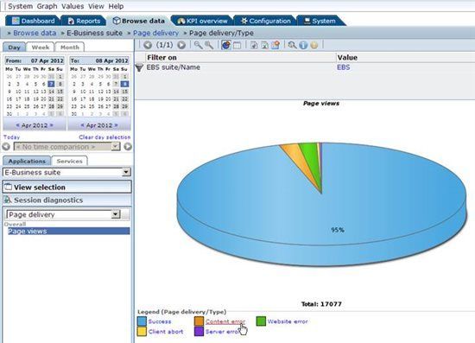The width and height of the screenshot is (475, 343).
Task: Click the Clear day selection link
Action: click(104, 137)
